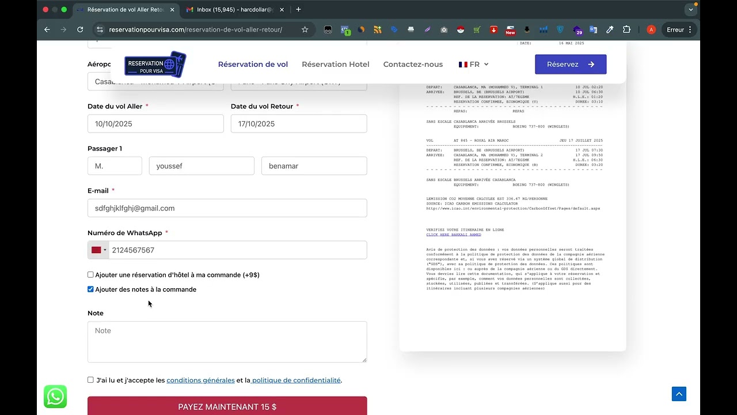737x415 pixels.
Task: Click the Pokeball extension icon
Action: coord(461,29)
